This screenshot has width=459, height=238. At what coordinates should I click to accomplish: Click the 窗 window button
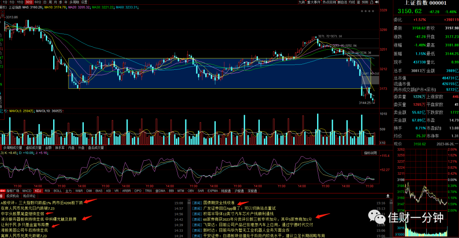(358, 2)
